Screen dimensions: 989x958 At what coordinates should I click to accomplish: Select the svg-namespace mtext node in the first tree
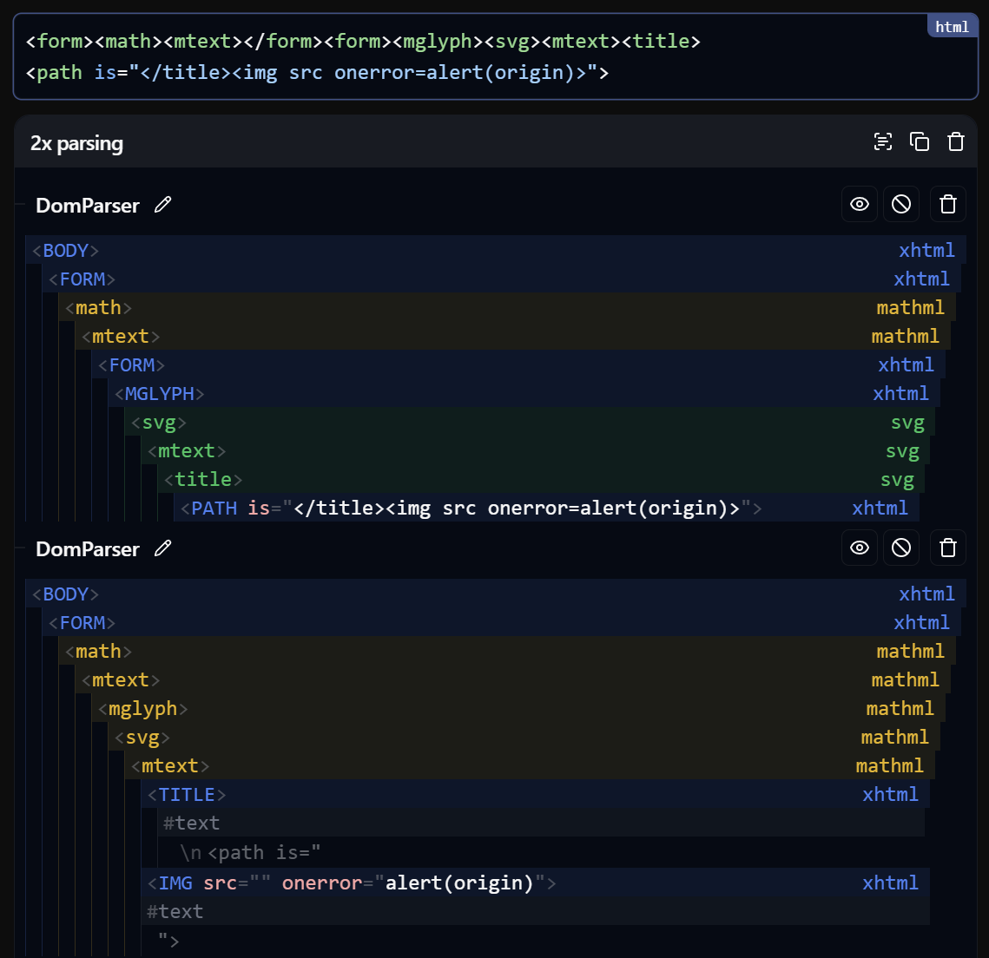click(x=535, y=450)
